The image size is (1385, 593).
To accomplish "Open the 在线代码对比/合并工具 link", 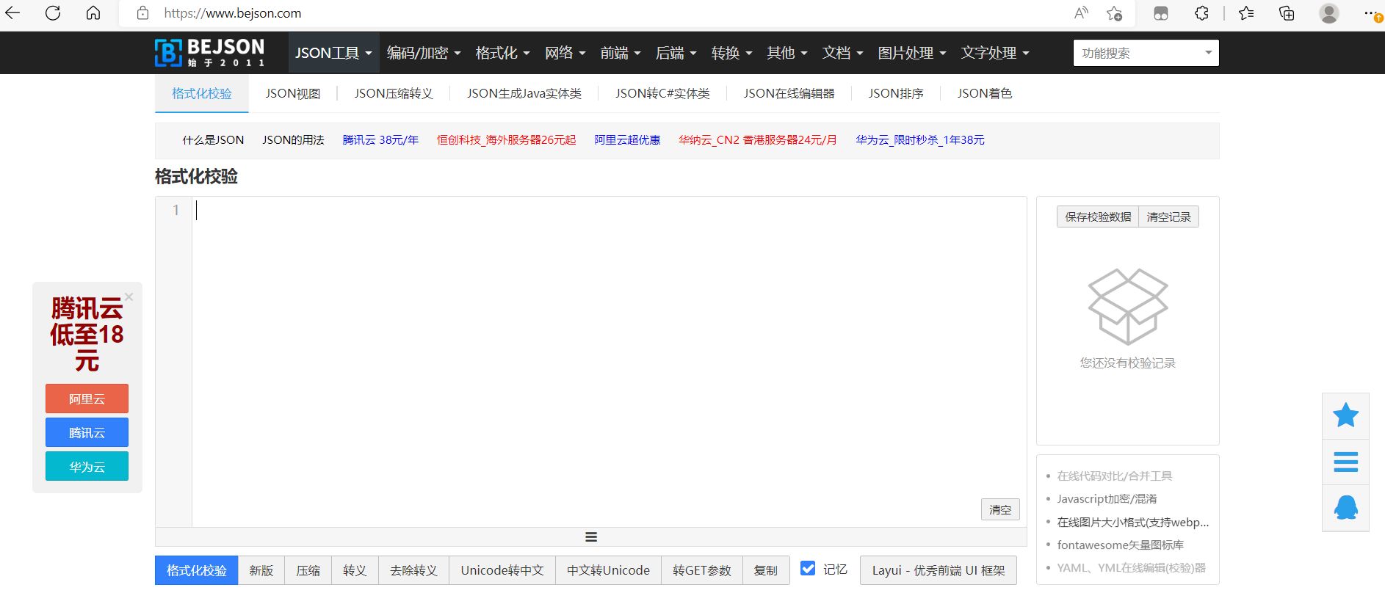I will [x=1114, y=476].
